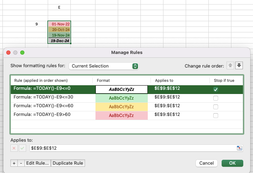Click Duplicate Rule button
The image size is (253, 173).
click(68, 163)
